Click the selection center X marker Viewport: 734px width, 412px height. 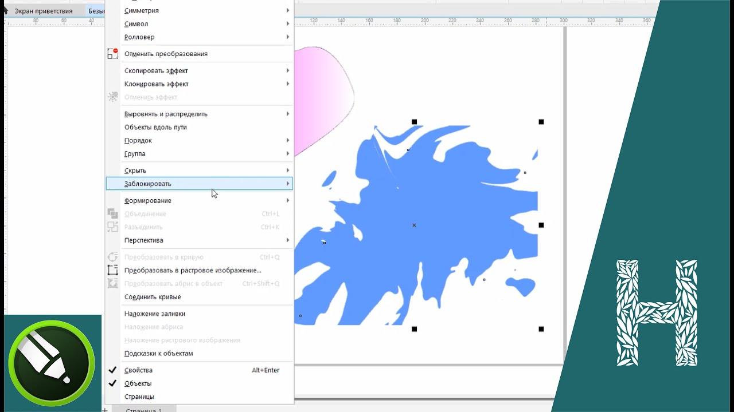pyautogui.click(x=414, y=225)
